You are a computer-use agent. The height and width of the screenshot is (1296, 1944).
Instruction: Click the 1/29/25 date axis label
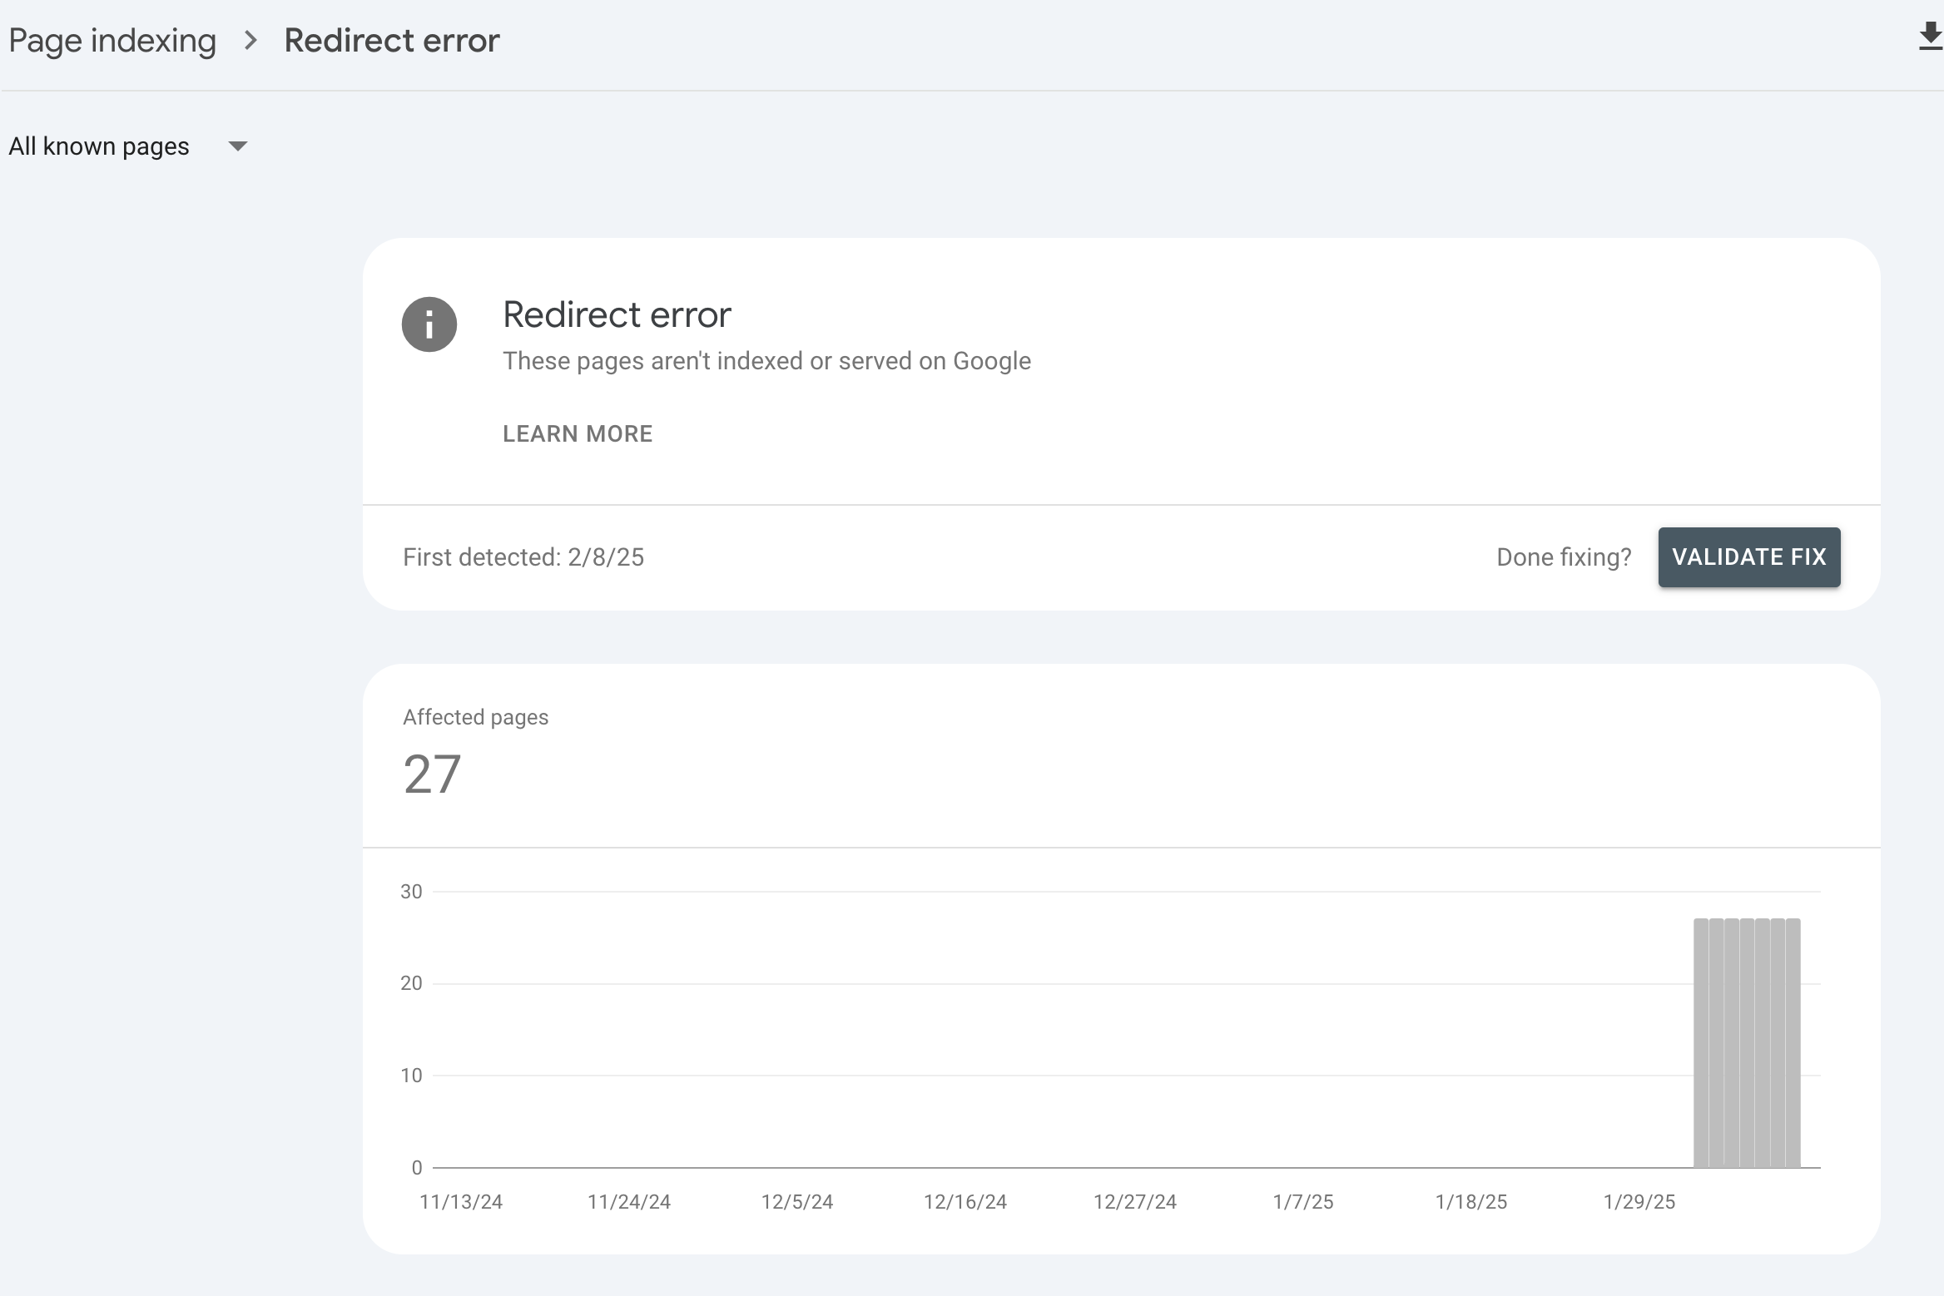[1639, 1202]
